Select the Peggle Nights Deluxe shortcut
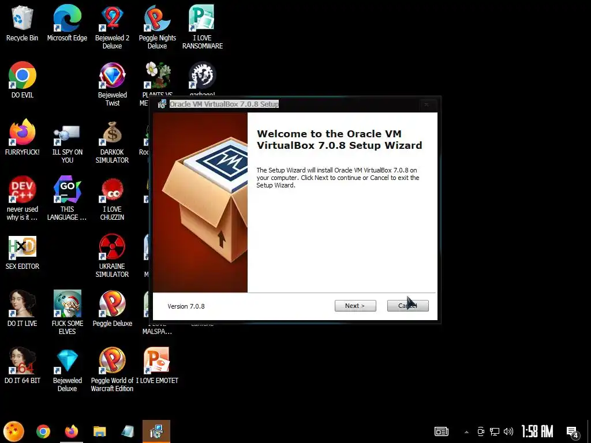 pyautogui.click(x=157, y=27)
